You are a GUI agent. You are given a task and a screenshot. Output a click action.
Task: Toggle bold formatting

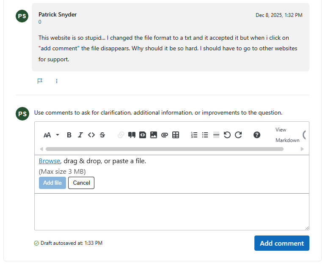pyautogui.click(x=69, y=135)
